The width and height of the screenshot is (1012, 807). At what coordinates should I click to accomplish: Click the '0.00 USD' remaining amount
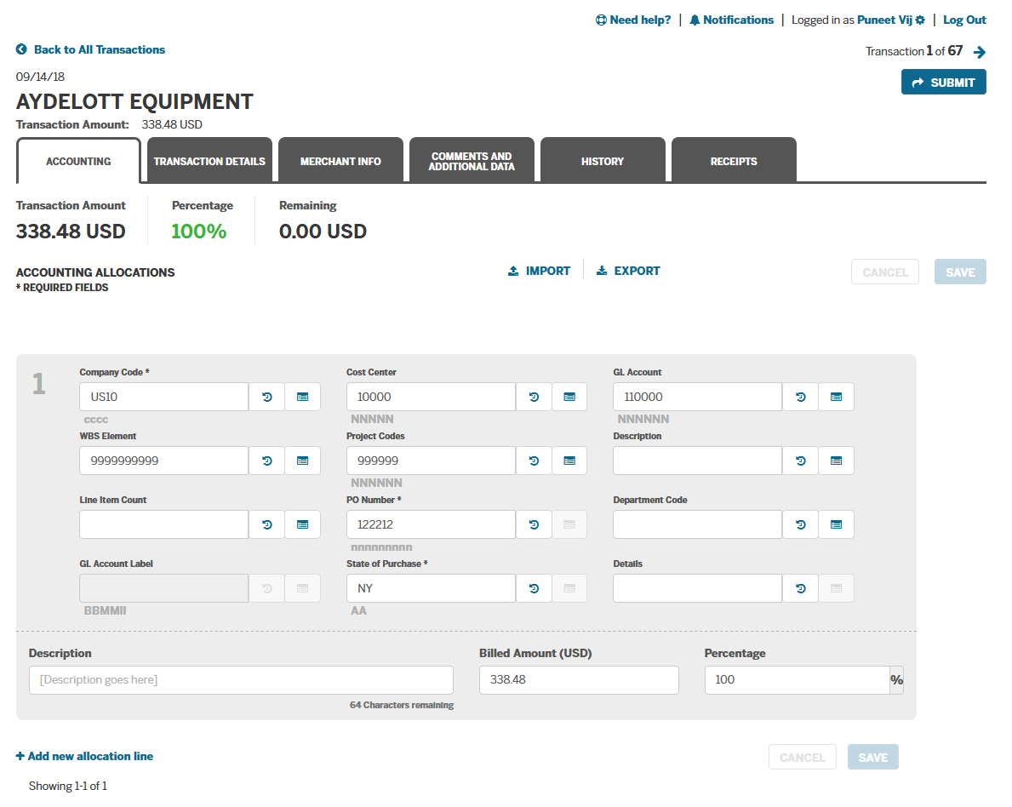[323, 232]
